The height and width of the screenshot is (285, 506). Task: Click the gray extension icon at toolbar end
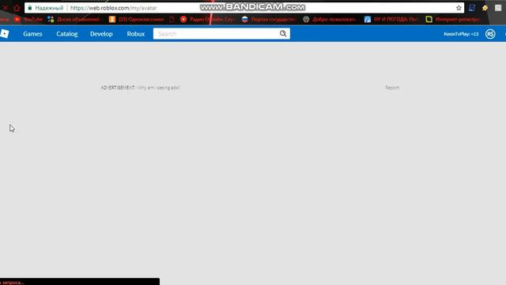498,8
